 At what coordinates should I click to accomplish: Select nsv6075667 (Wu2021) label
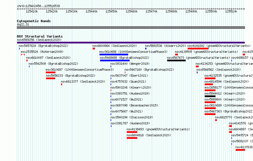127,111
